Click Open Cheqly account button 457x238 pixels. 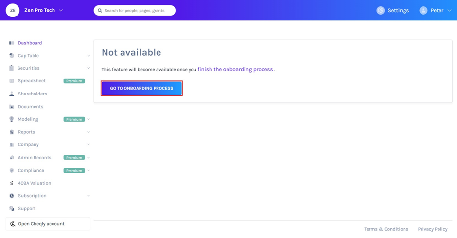click(x=48, y=224)
